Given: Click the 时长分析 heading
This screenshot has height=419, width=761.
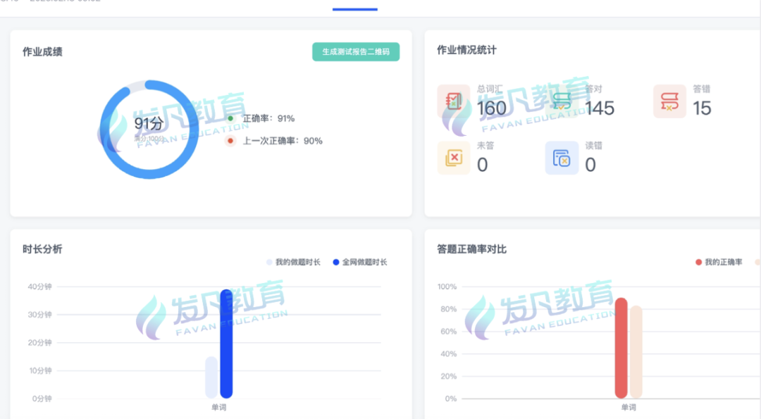Looking at the screenshot, I should (42, 249).
